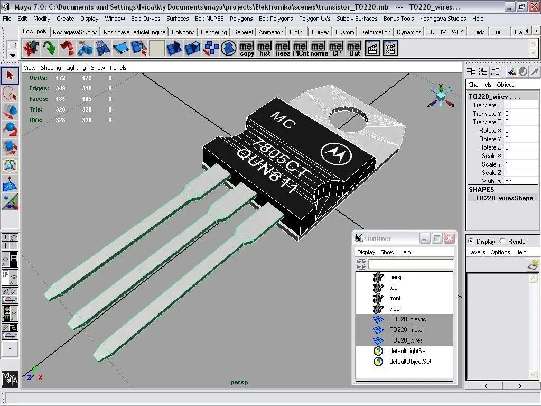Image resolution: width=541 pixels, height=406 pixels.
Task: Click the green curved arrow shelf icon
Action: tap(49, 48)
